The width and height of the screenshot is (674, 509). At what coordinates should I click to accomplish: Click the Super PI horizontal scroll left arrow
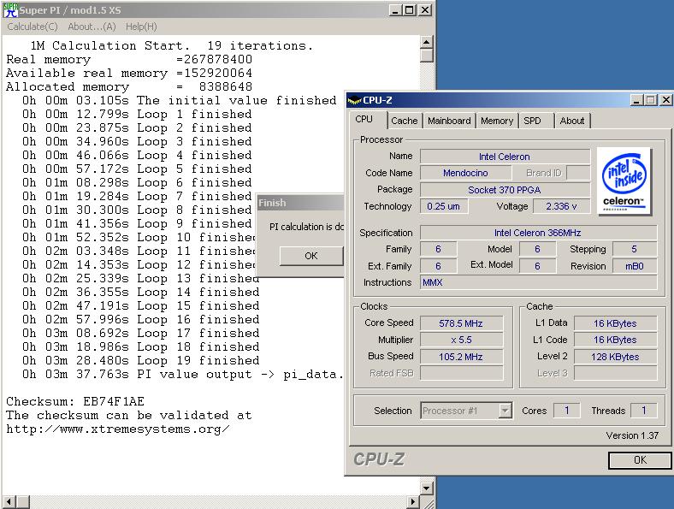[x=9, y=501]
